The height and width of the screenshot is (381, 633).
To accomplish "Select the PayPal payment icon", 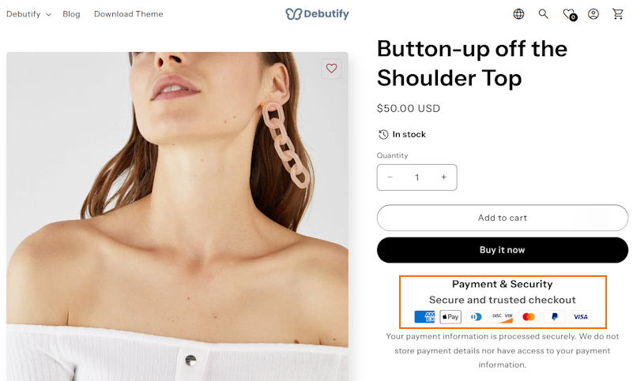I will [554, 317].
